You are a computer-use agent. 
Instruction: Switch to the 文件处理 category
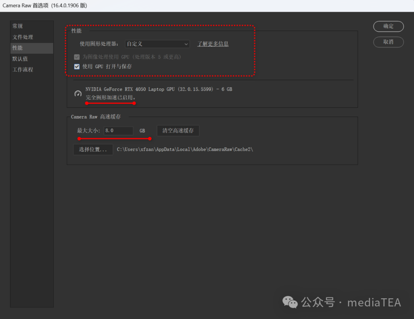(32, 37)
